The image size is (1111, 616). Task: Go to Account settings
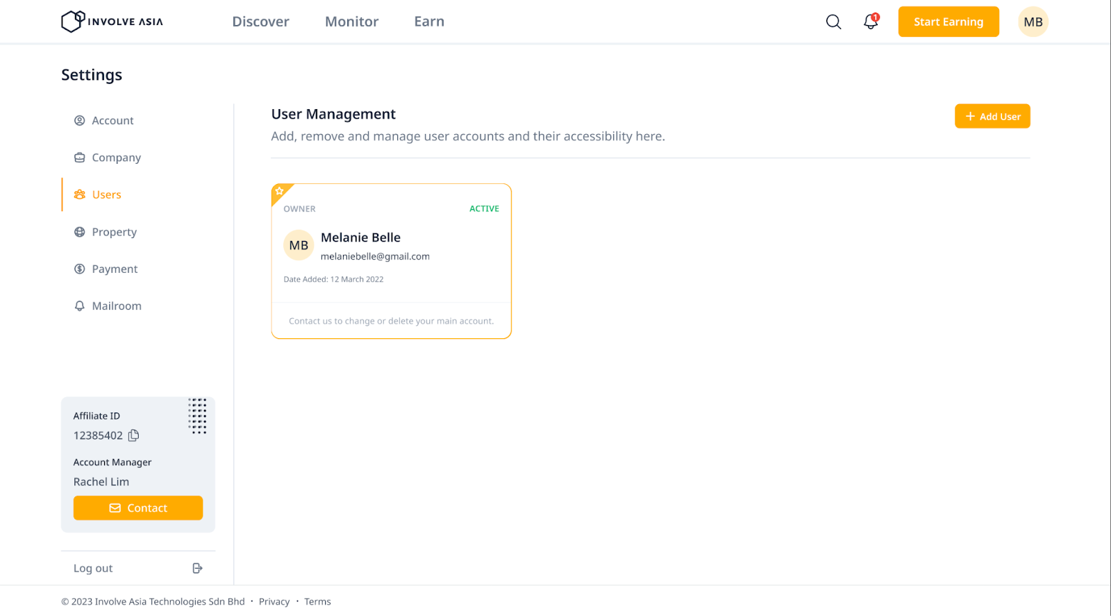pos(112,121)
